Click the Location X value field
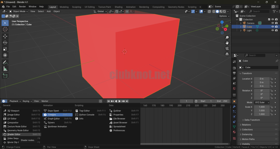 pos(262,79)
